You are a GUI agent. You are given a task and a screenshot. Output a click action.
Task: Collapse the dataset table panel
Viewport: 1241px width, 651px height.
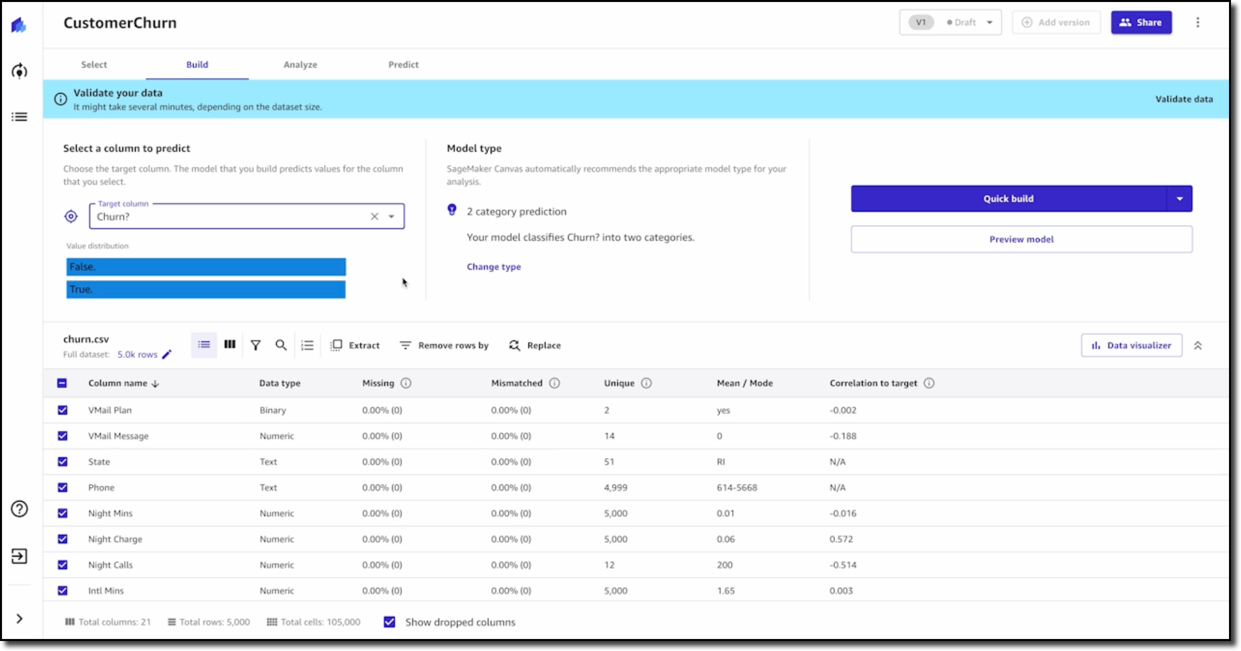[x=1197, y=345]
